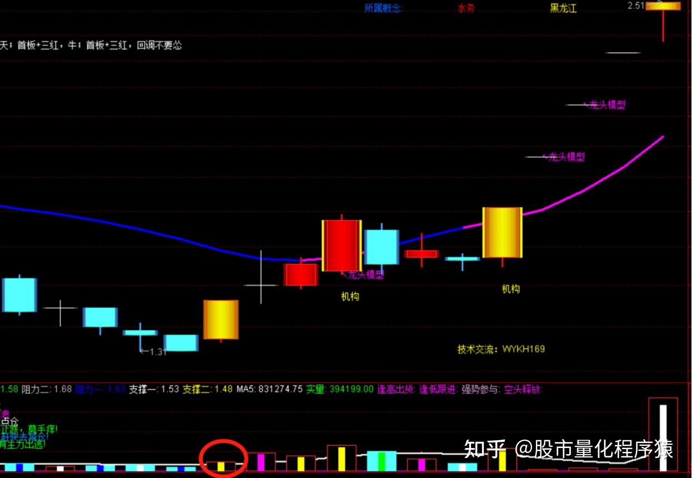
Task: Click the 逢高出货 signal indicator
Action: pyautogui.click(x=397, y=390)
